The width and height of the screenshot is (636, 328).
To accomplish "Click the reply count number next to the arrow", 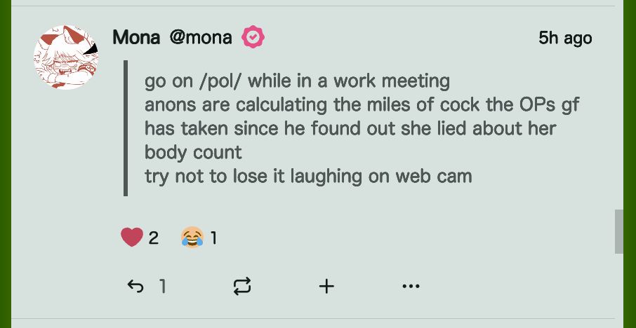I will tap(162, 286).
